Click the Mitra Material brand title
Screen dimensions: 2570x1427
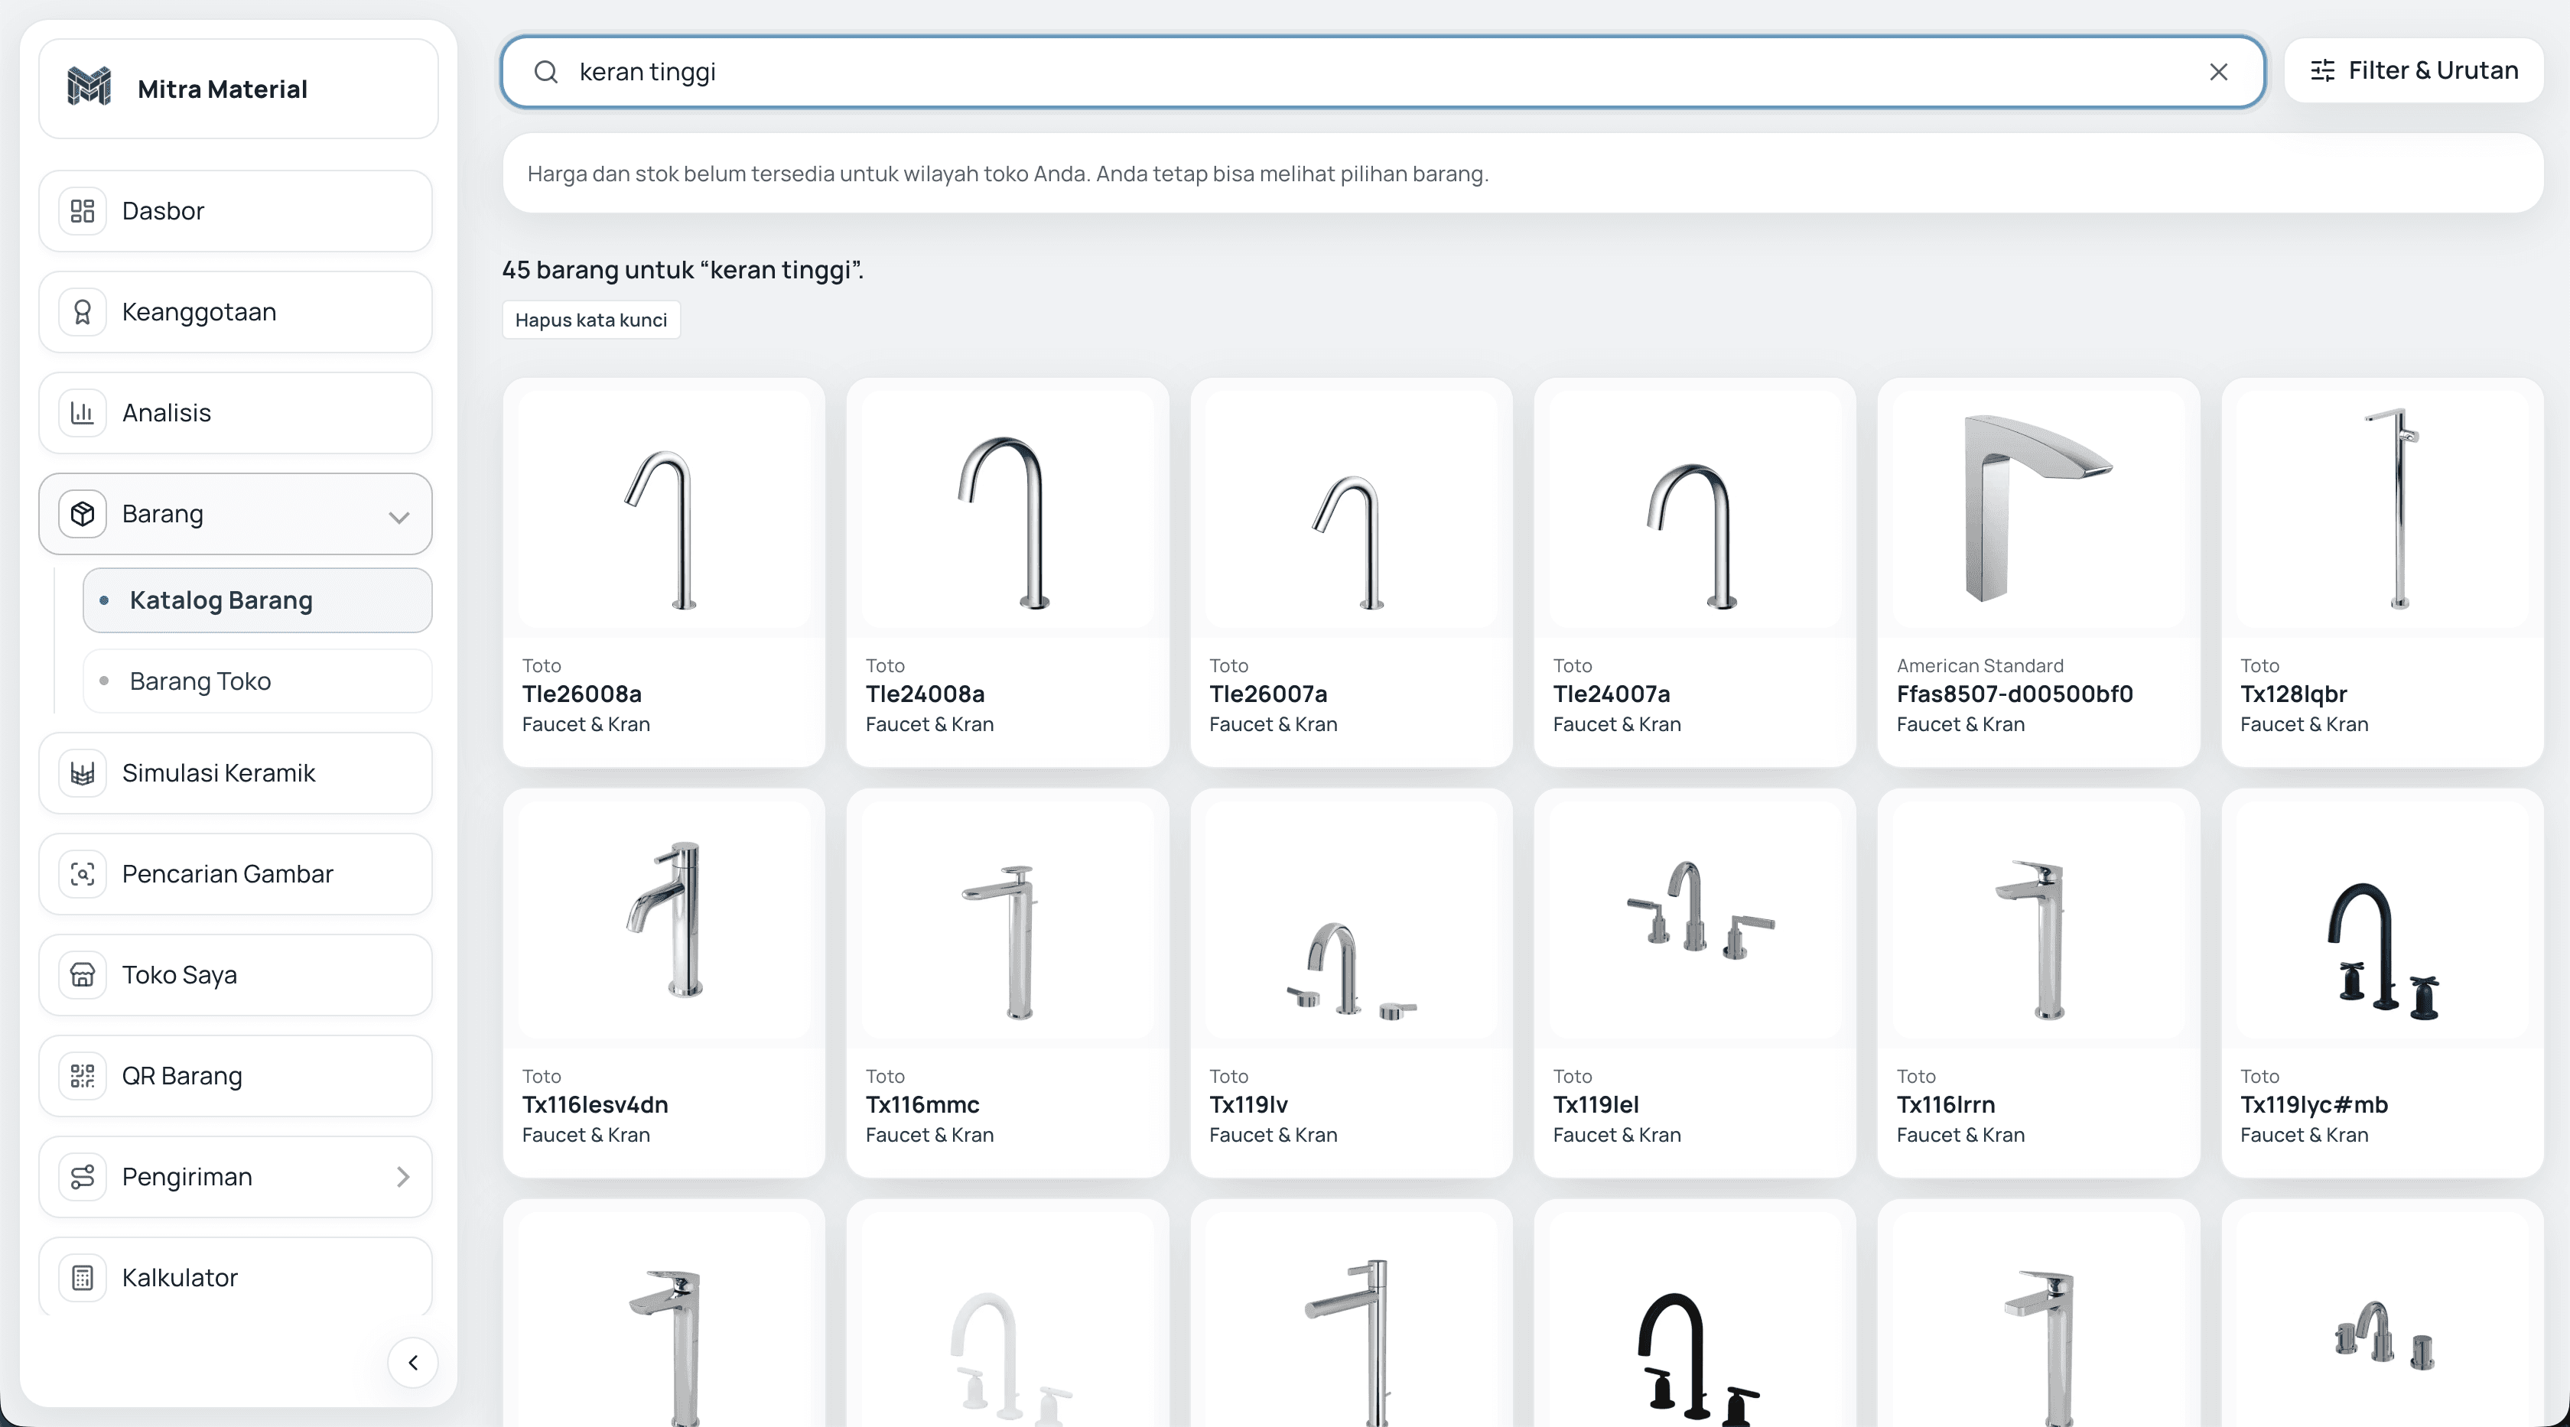tap(223, 89)
